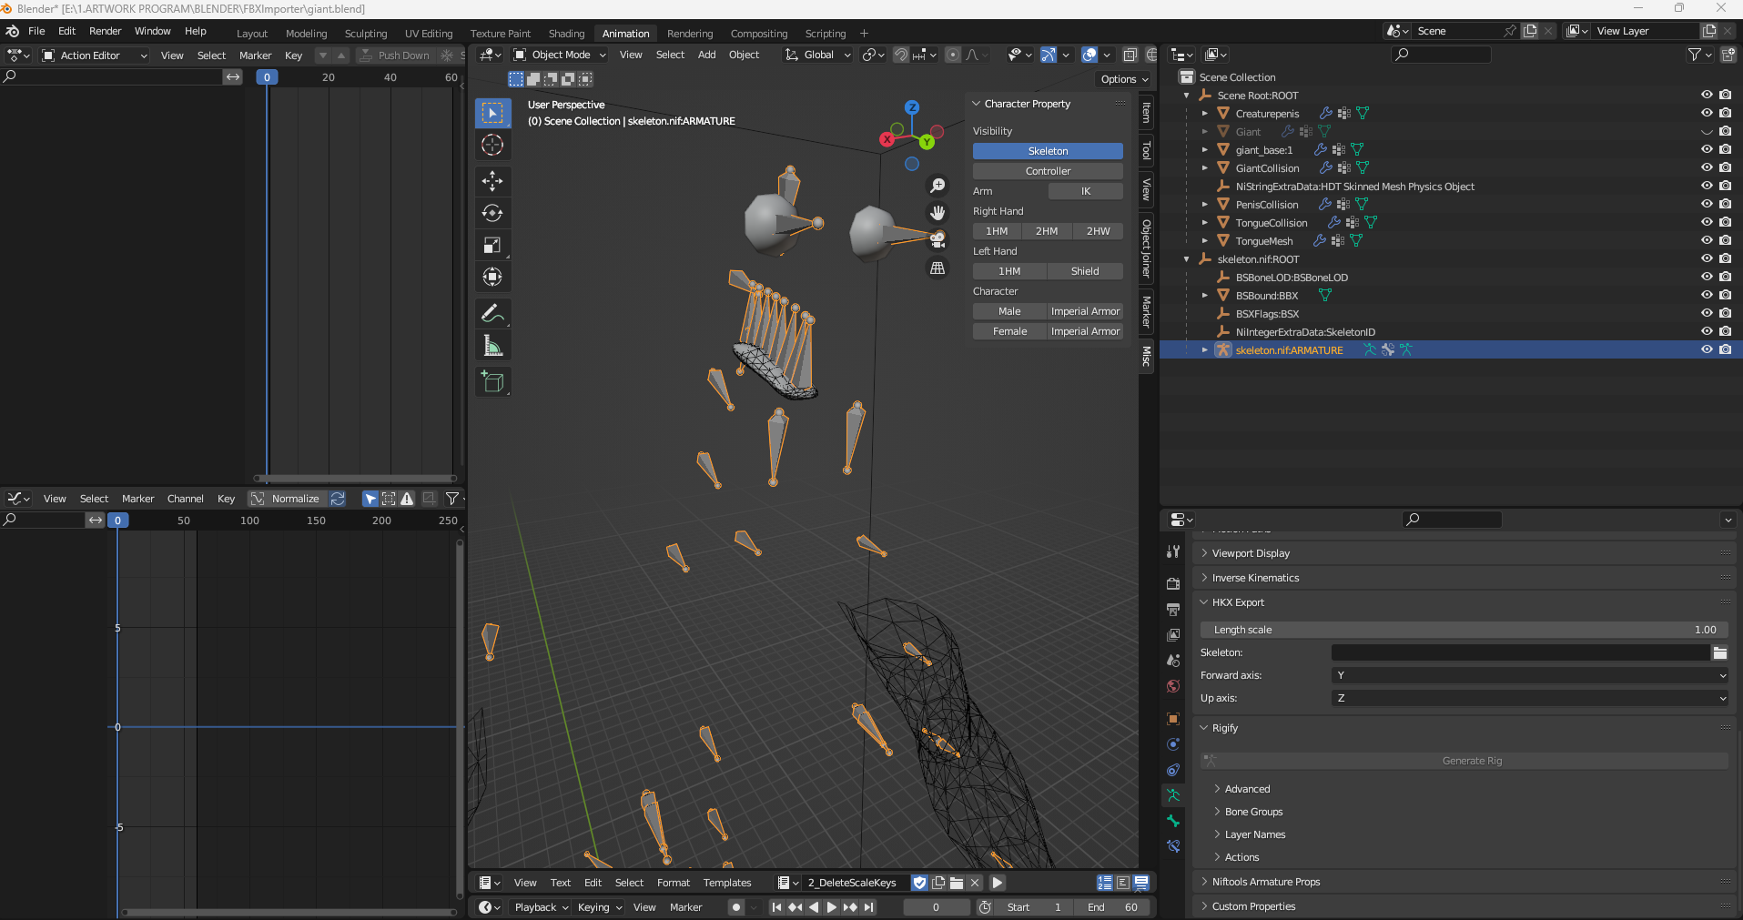Switch orthographic/perspective grid icon
Screen dimensions: 1743x920
(937, 268)
